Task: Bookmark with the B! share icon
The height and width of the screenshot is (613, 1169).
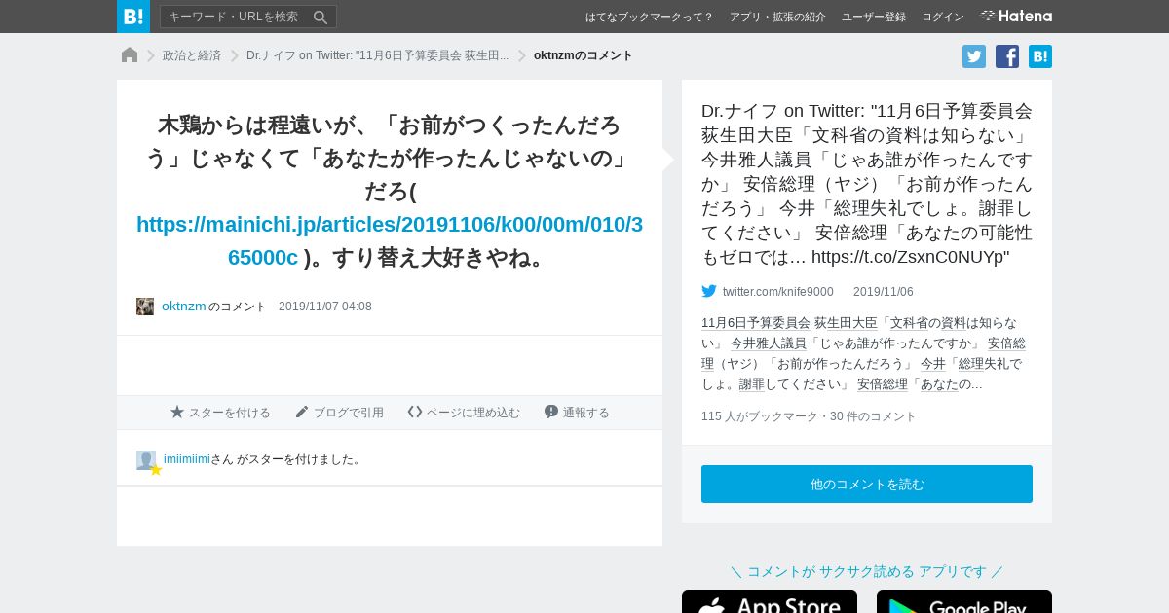Action: point(1040,56)
